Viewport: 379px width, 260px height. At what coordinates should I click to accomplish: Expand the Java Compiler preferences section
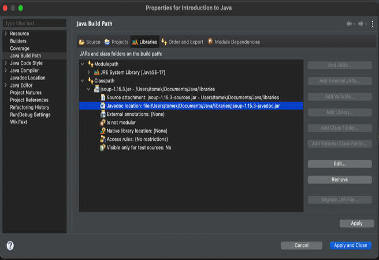6,70
